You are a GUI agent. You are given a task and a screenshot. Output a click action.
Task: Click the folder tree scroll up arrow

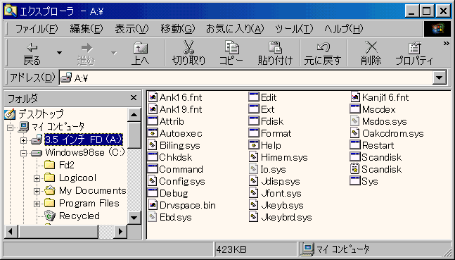pos(134,115)
